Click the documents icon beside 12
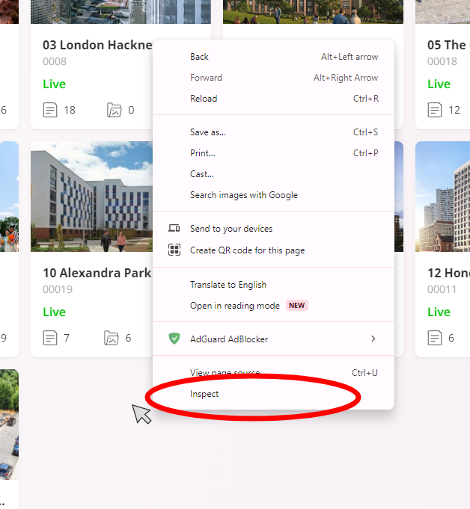 pos(435,110)
